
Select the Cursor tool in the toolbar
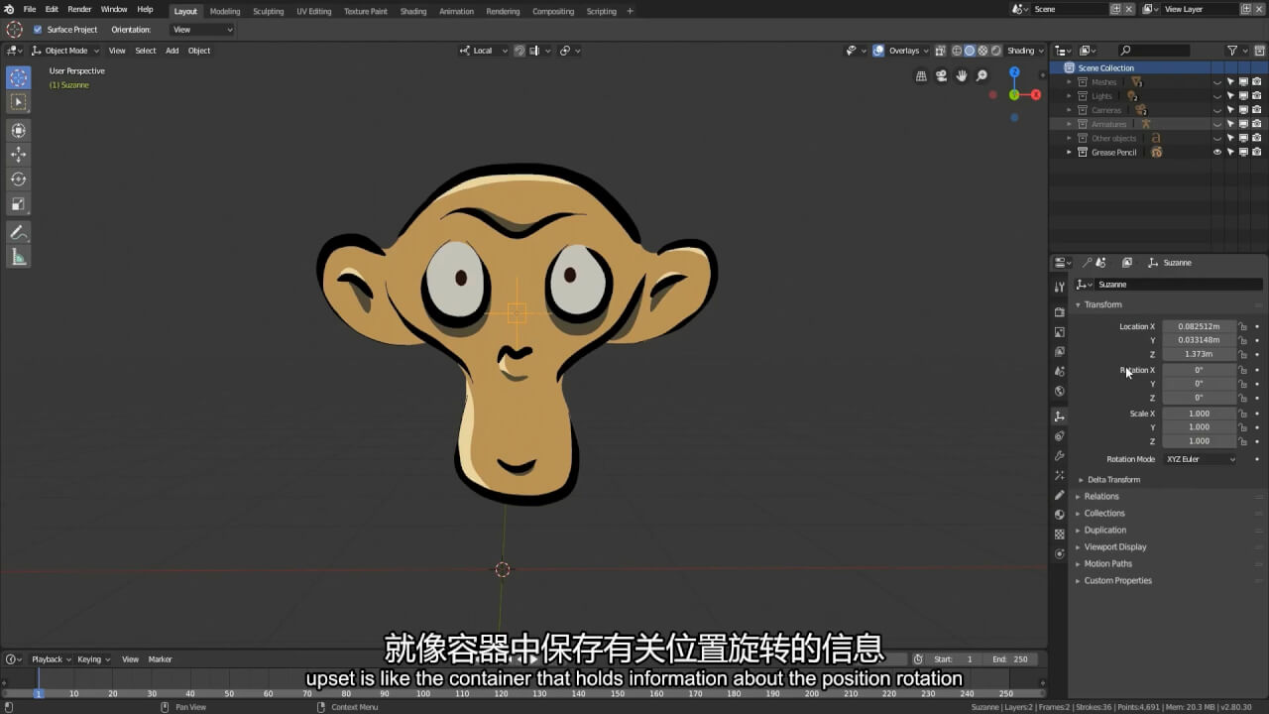pyautogui.click(x=18, y=77)
